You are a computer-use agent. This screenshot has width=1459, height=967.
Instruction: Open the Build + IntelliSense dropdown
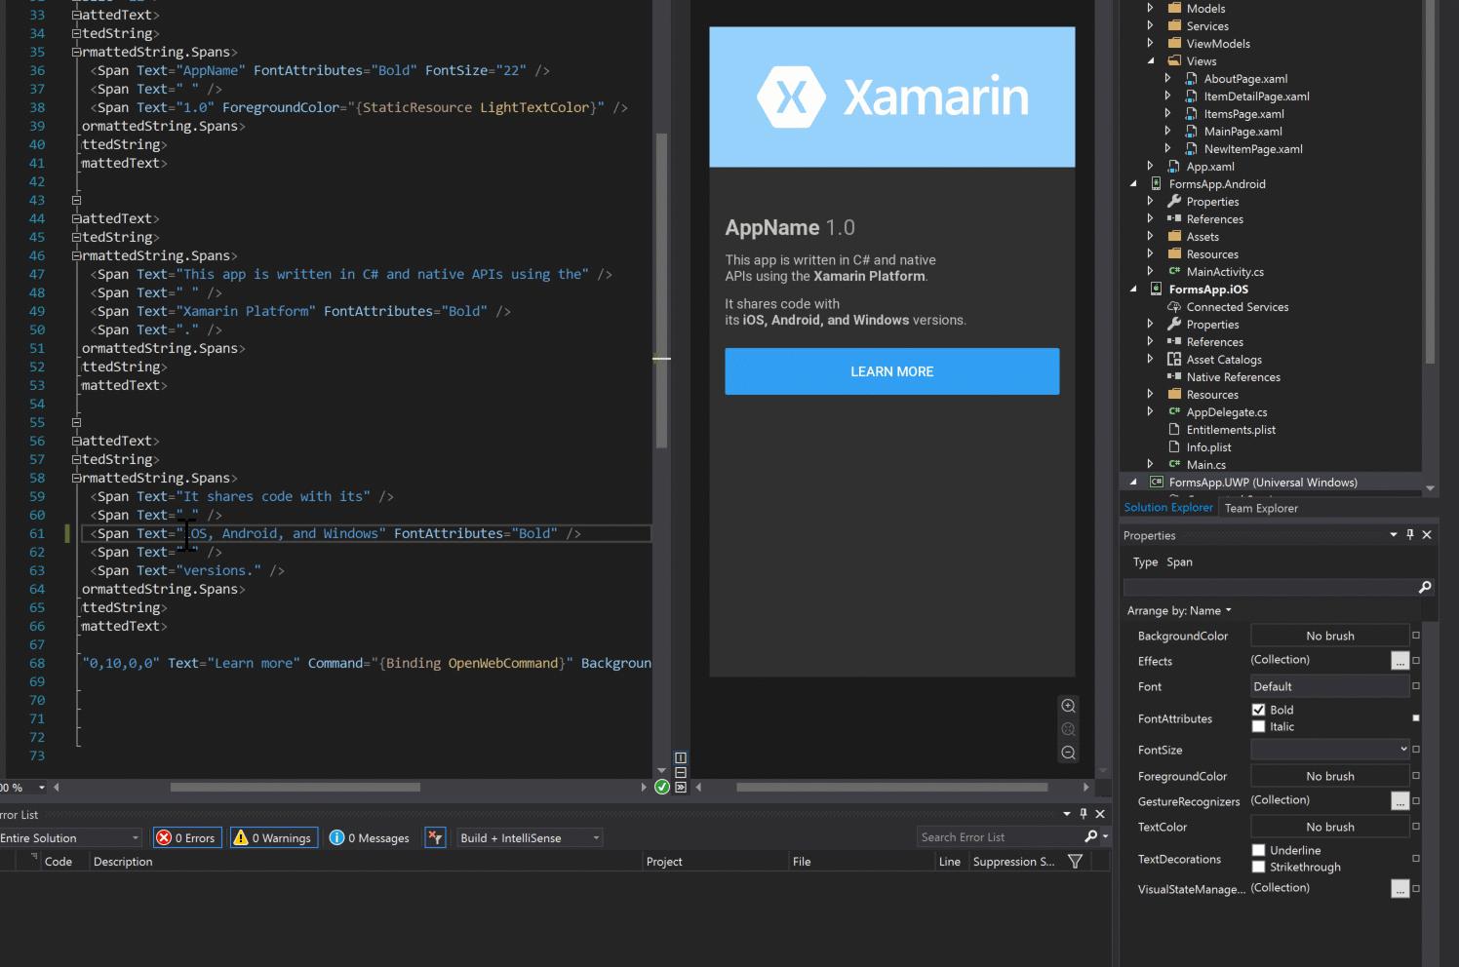529,837
